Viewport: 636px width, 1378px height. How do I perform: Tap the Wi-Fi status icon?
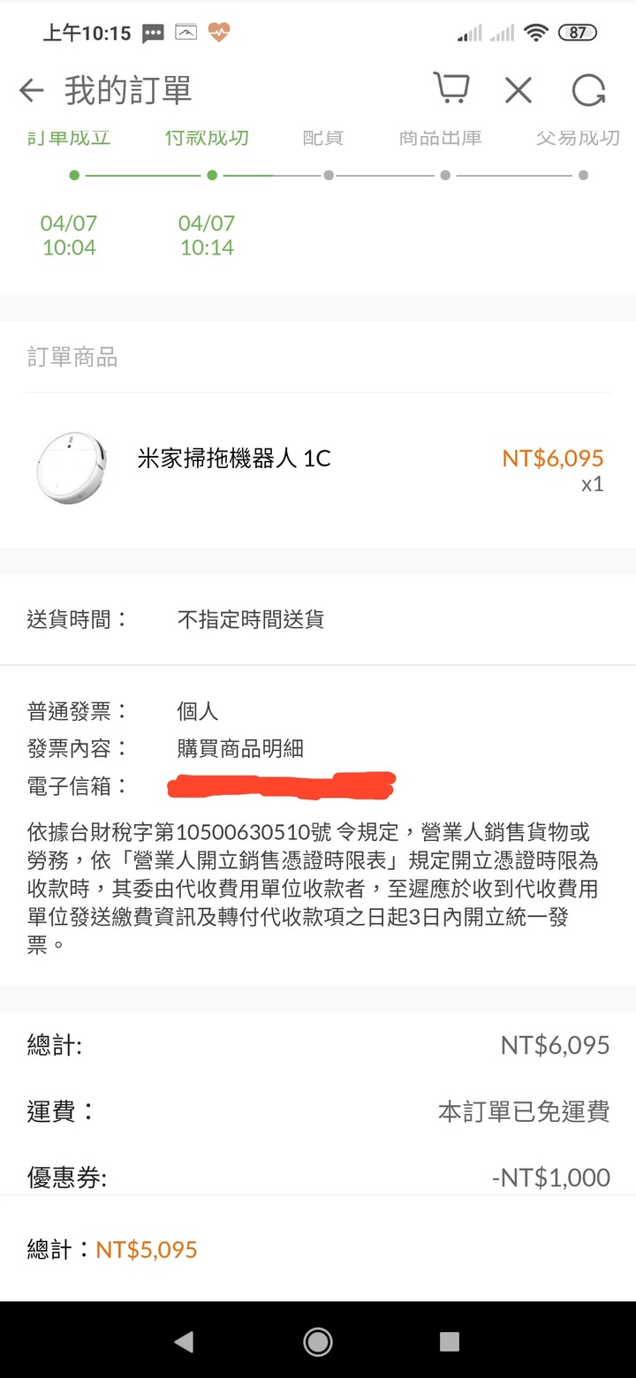click(535, 33)
